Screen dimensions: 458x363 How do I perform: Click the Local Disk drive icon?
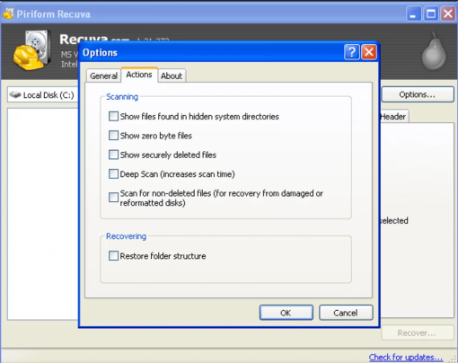click(15, 94)
